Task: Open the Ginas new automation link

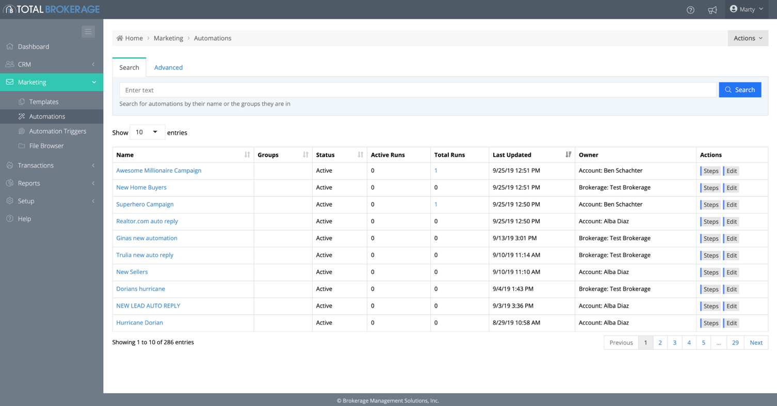Action: (147, 238)
